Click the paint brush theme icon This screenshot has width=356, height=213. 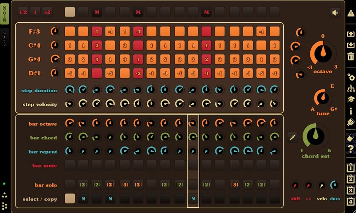pos(351,122)
